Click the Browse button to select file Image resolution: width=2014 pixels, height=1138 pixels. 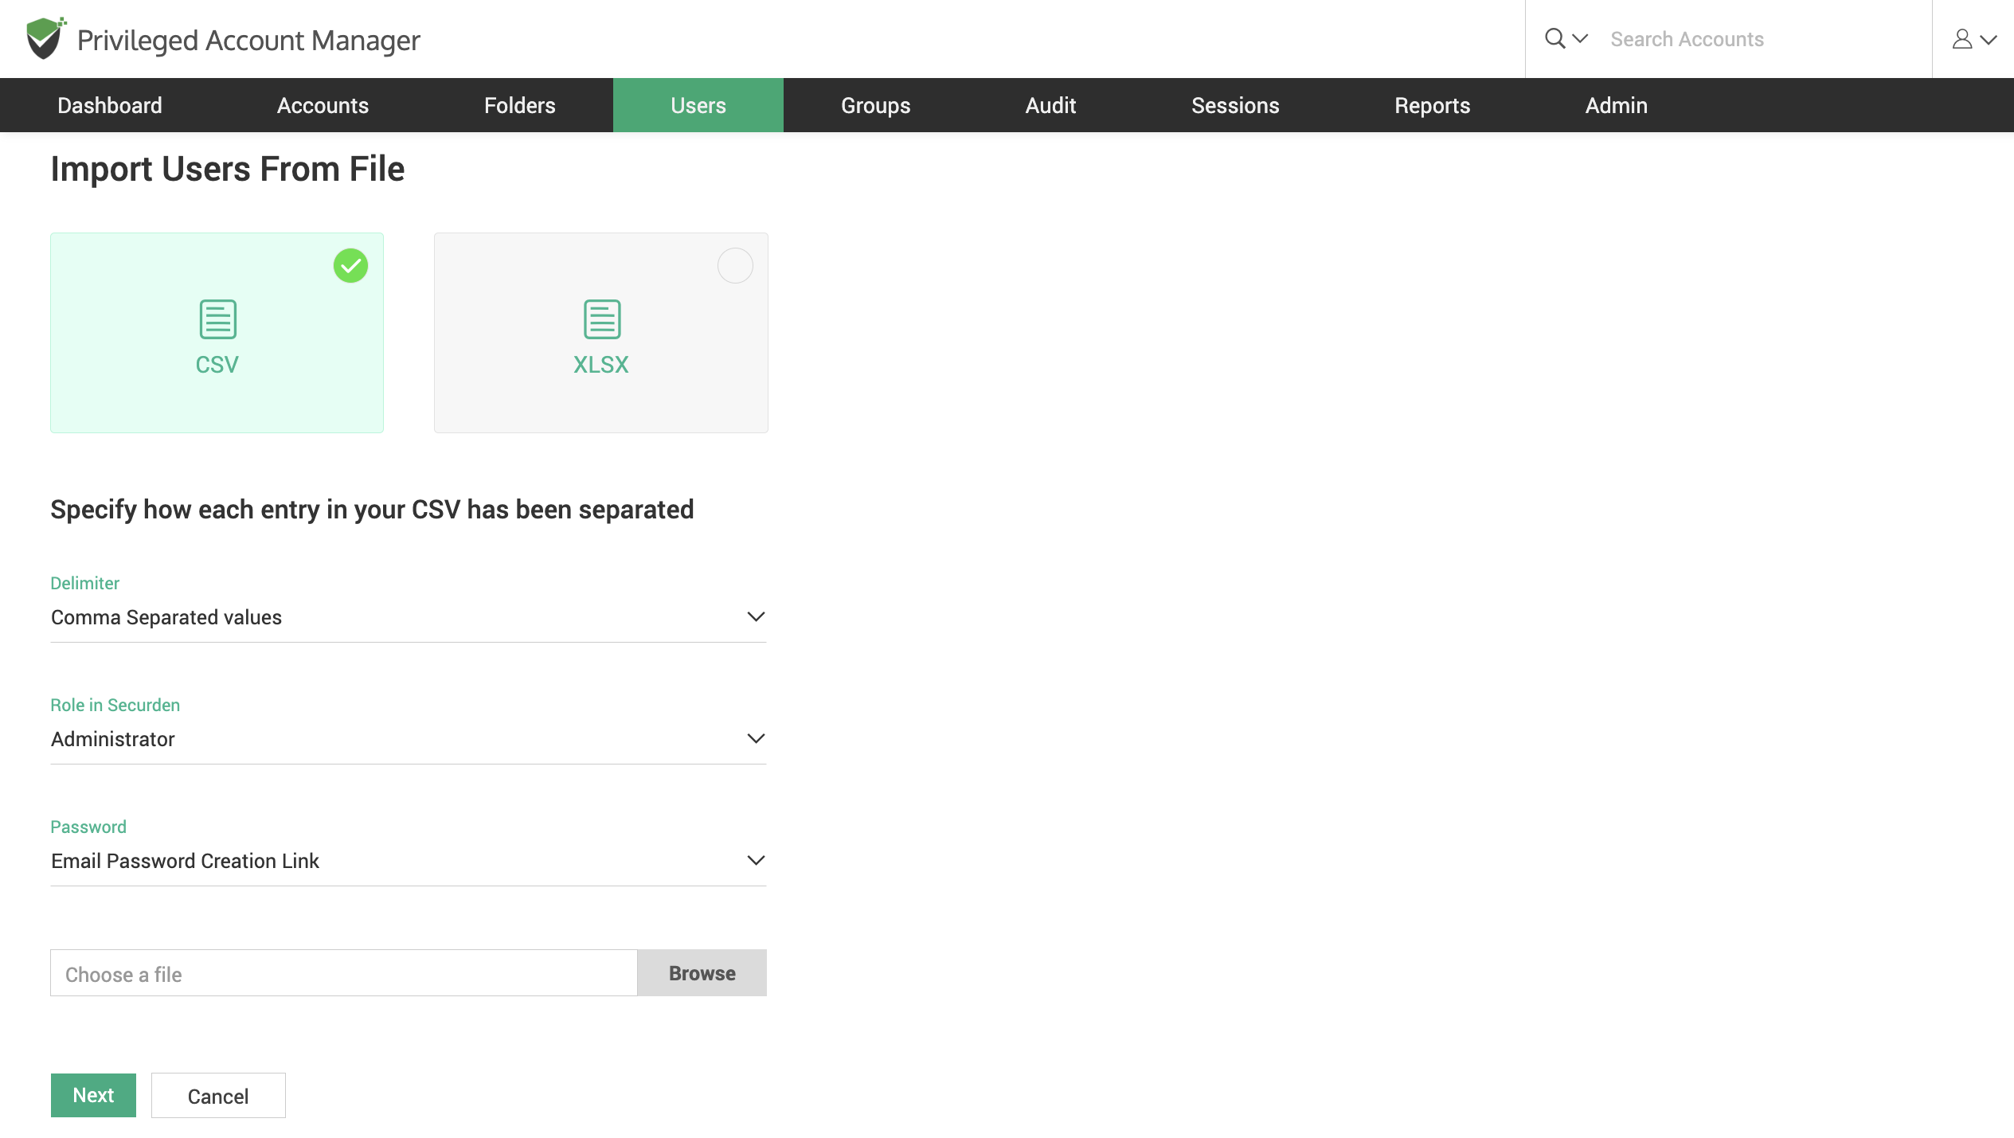pyautogui.click(x=702, y=973)
